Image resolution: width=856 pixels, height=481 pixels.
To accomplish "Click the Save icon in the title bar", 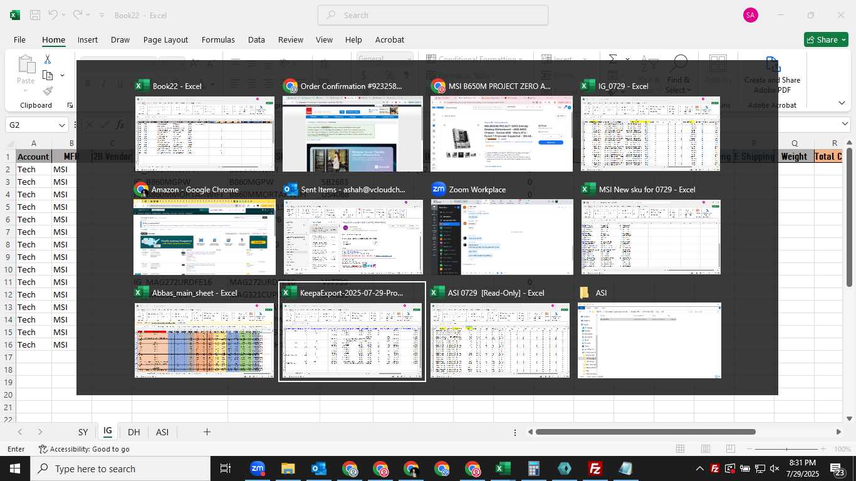I will pos(35,15).
